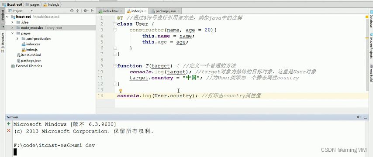Viewport: 373px width, 157px height.
Task: Click pages breadcrumb in navigation bar
Action: [x=32, y=4]
